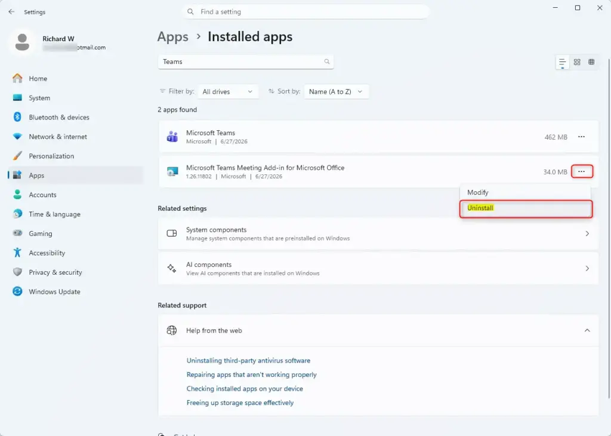
Task: Switch to table view layout
Action: click(x=591, y=62)
